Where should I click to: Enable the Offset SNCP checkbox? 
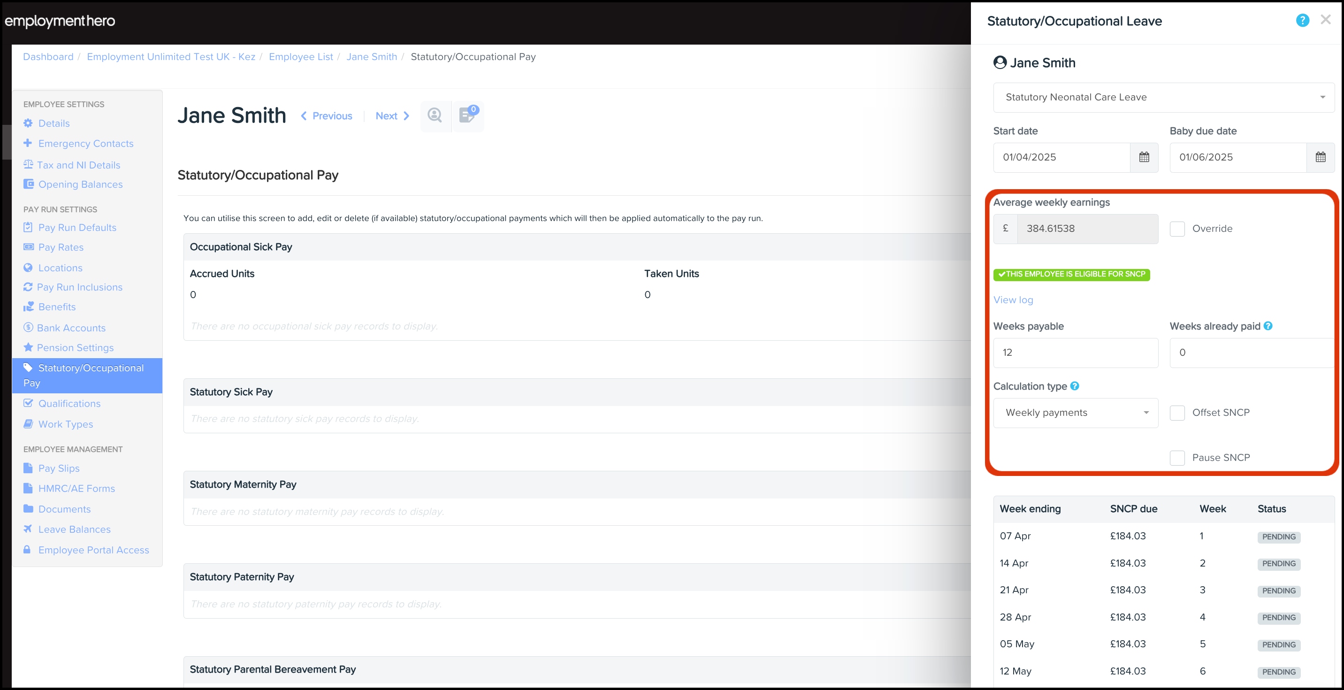1177,412
